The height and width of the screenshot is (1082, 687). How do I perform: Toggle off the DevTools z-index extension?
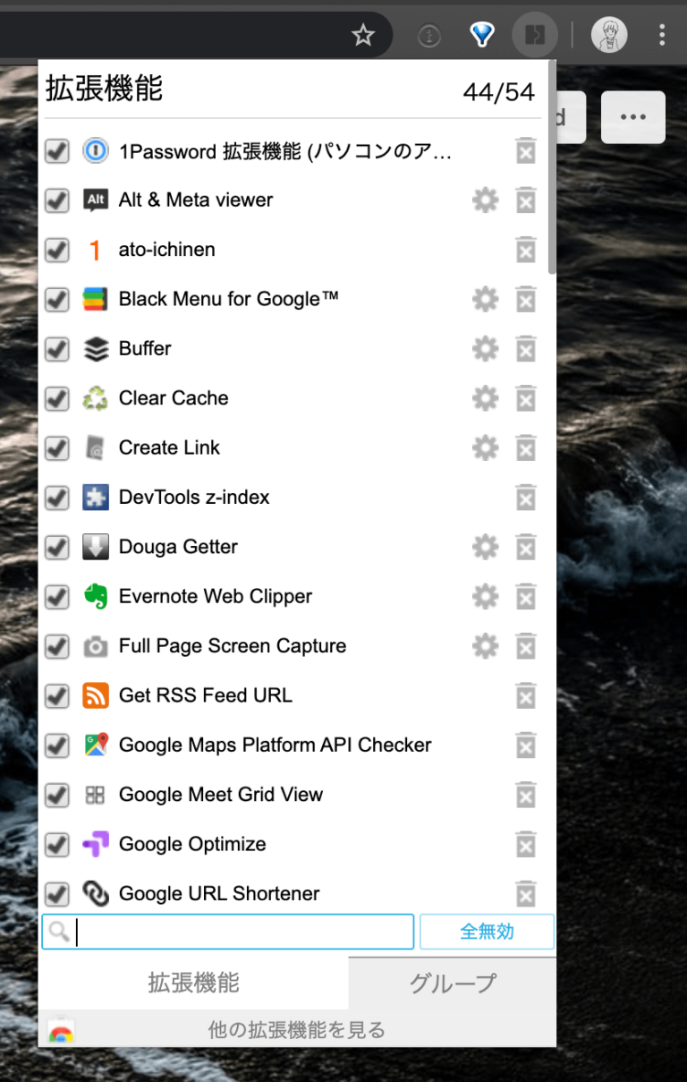pos(56,498)
